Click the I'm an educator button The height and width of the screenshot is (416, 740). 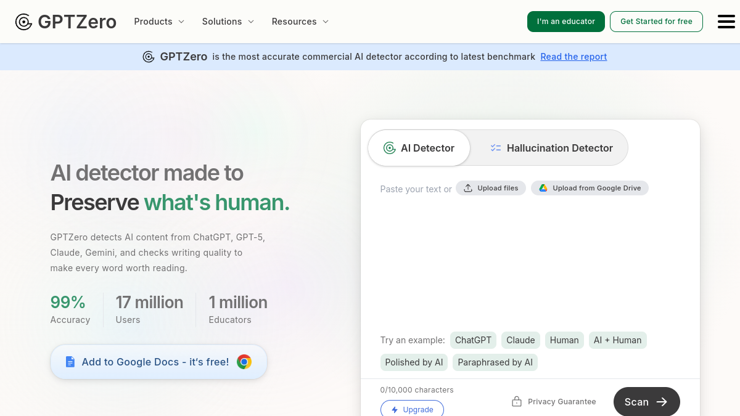coord(566,22)
